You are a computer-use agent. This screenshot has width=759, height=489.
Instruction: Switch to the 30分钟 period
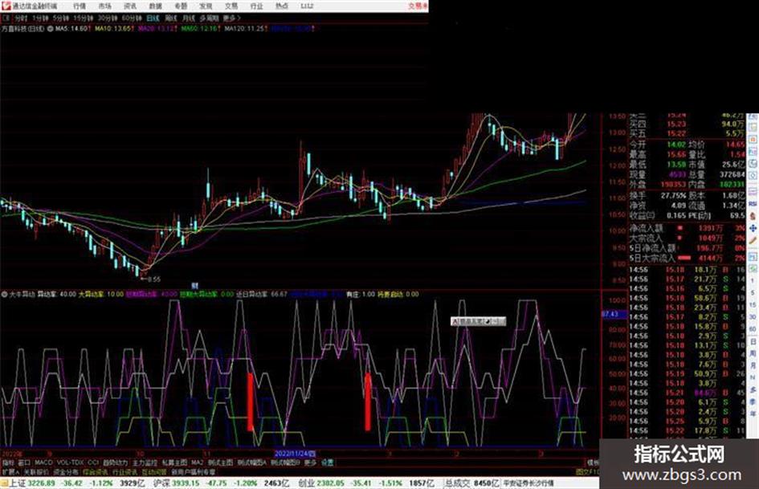tap(108, 18)
